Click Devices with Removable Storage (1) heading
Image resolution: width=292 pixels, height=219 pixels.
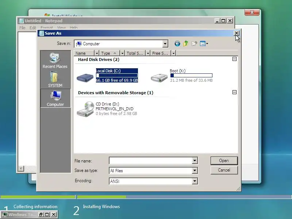click(x=116, y=93)
